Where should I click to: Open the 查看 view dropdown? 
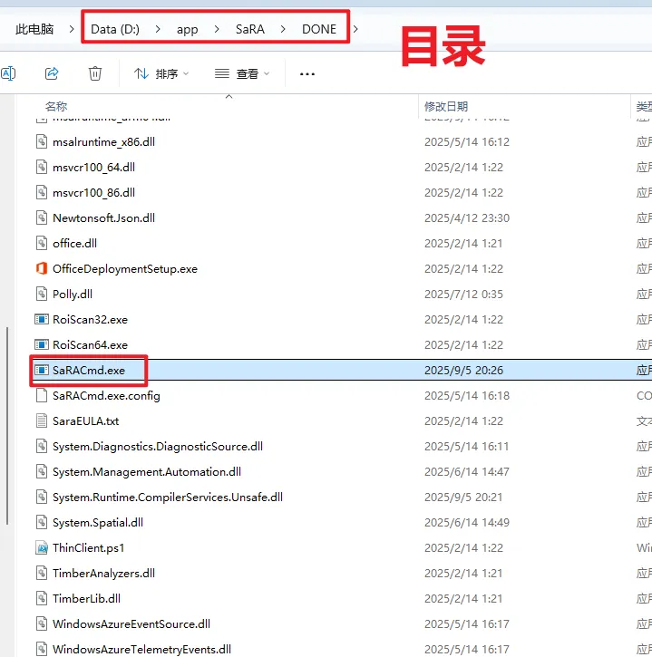(x=241, y=74)
